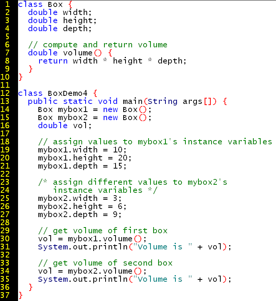Click line number 32 in the gutter
This screenshot has width=276, height=301.
pos(5,255)
